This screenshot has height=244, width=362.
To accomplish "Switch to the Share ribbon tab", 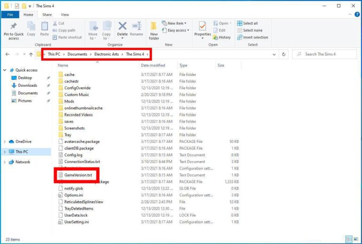I will (47, 15).
